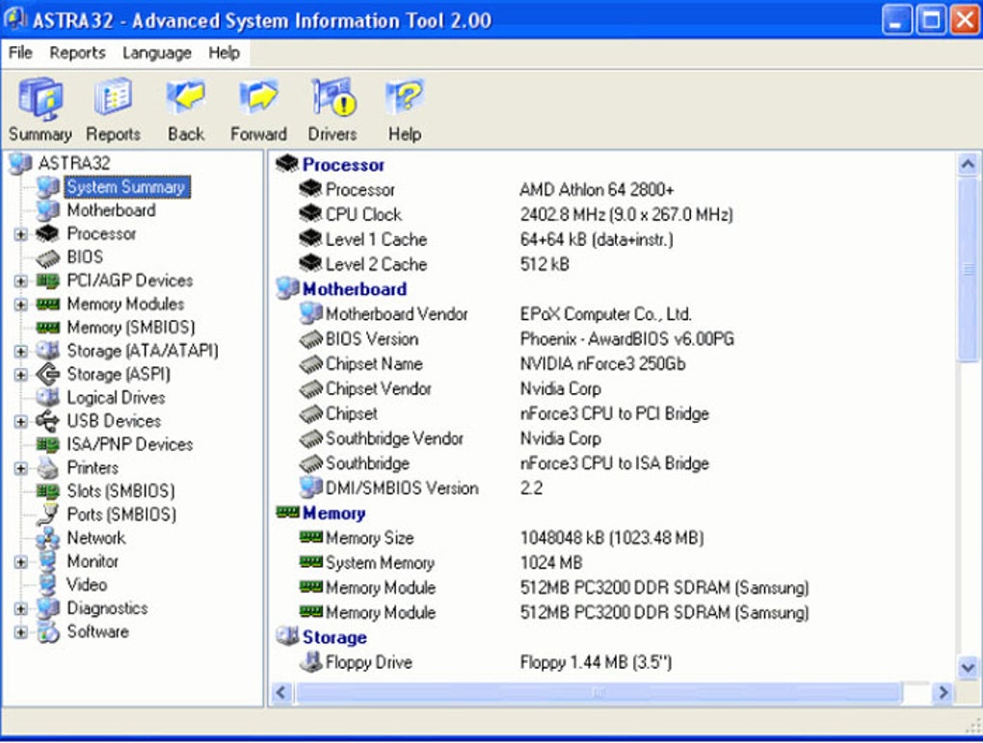This screenshot has height=743, width=983.
Task: Select Slots (SMBIOS) in the tree
Action: point(120,491)
